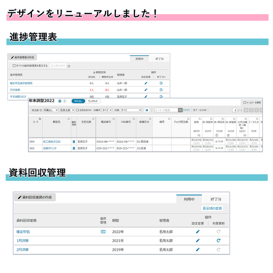Click the 年度更新 refresh icon for 1月決算
Viewport: 273px width, 273px height.
tap(218, 241)
